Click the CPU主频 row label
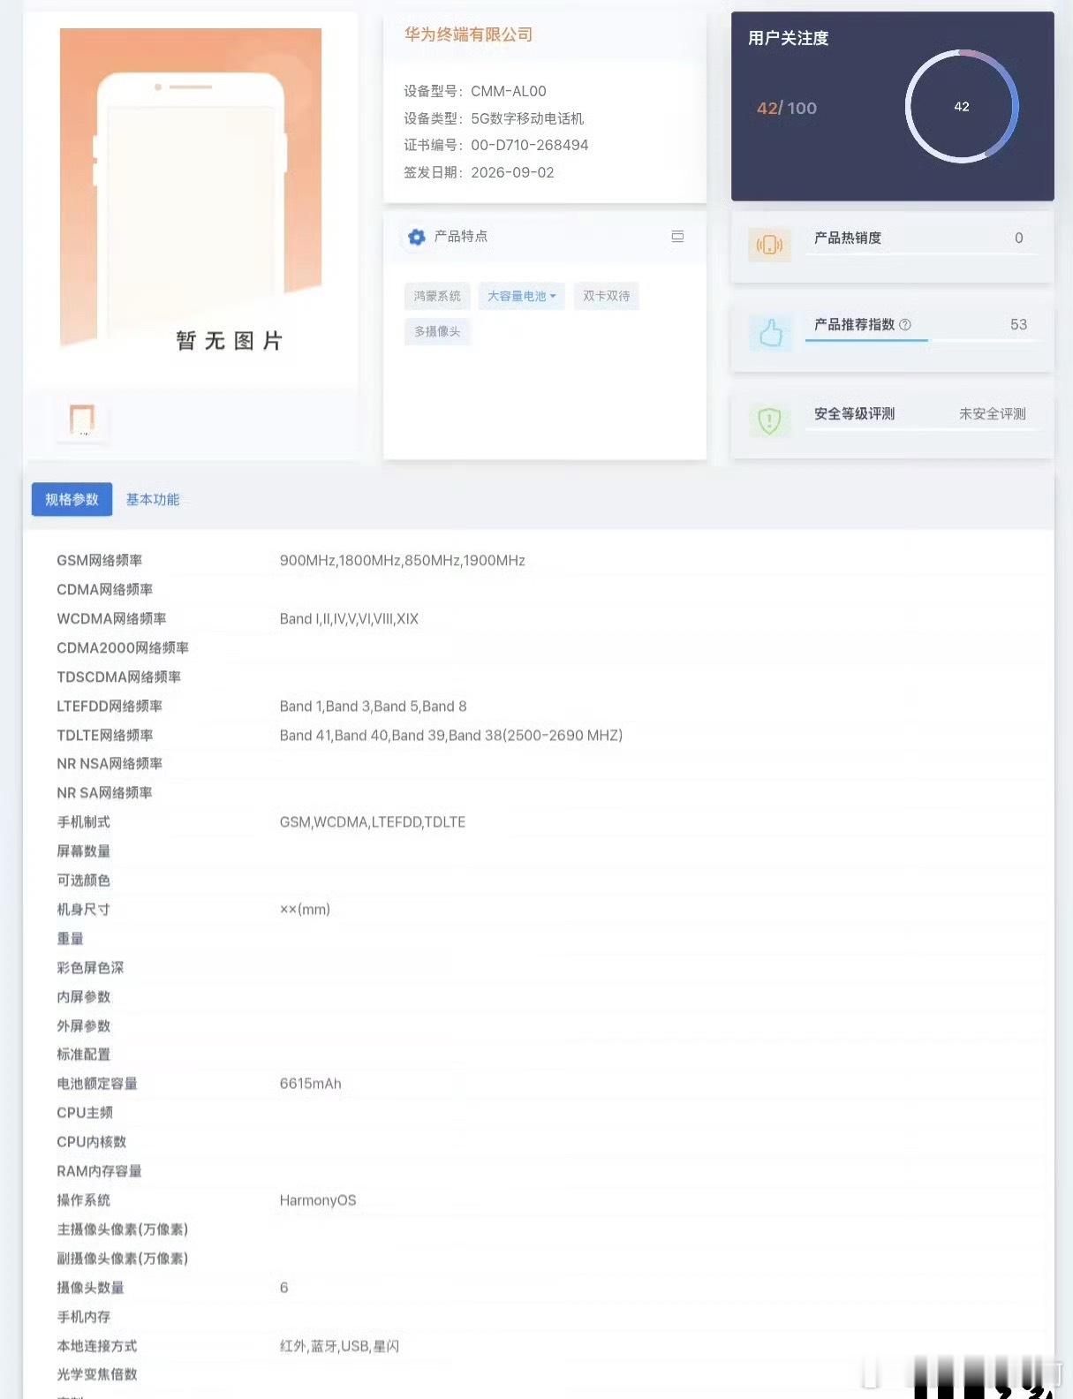This screenshot has width=1073, height=1399. 85,1113
